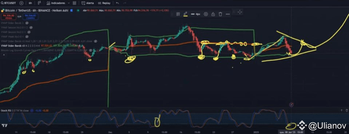Collapse the indicator legend with arrow
The height and width of the screenshot is (134, 349).
pos(3,55)
